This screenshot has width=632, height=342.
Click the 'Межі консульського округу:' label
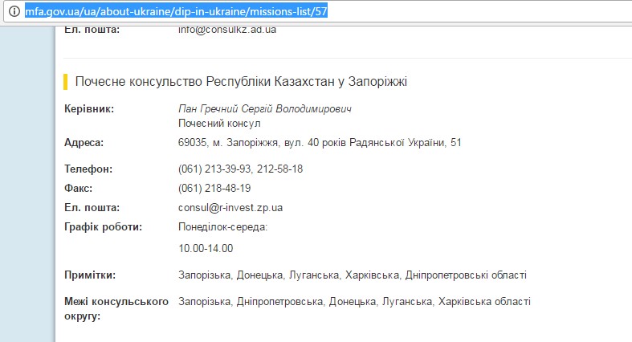pos(116,309)
